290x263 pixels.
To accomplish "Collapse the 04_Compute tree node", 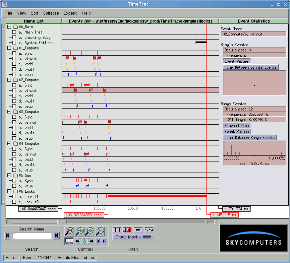I will tap(9, 144).
